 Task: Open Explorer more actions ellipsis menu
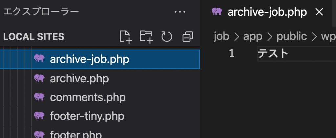point(180,12)
